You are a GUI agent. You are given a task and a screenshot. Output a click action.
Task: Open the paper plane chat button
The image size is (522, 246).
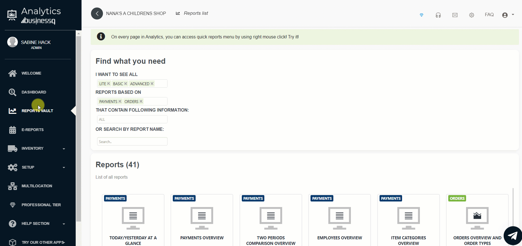click(513, 236)
